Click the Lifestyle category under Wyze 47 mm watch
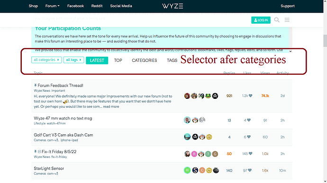 [x=40, y=123]
